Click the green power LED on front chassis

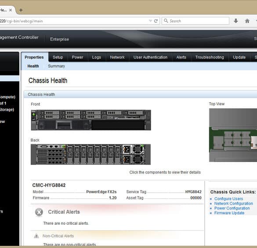[34, 115]
